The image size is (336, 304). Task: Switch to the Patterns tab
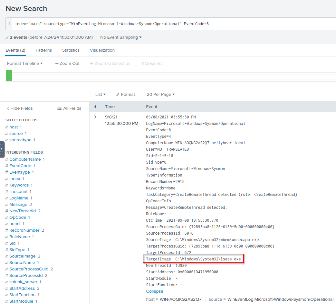click(43, 50)
